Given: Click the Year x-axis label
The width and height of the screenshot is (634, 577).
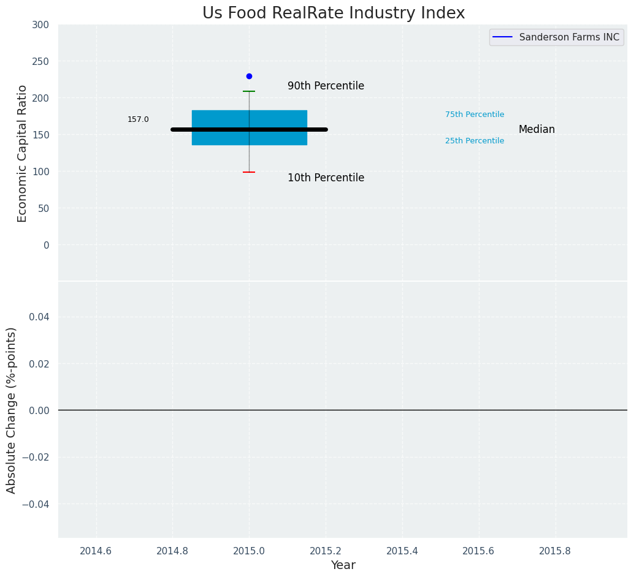Looking at the screenshot, I should (343, 565).
